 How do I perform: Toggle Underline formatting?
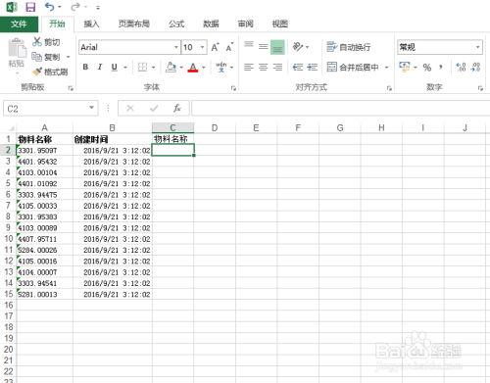114,67
